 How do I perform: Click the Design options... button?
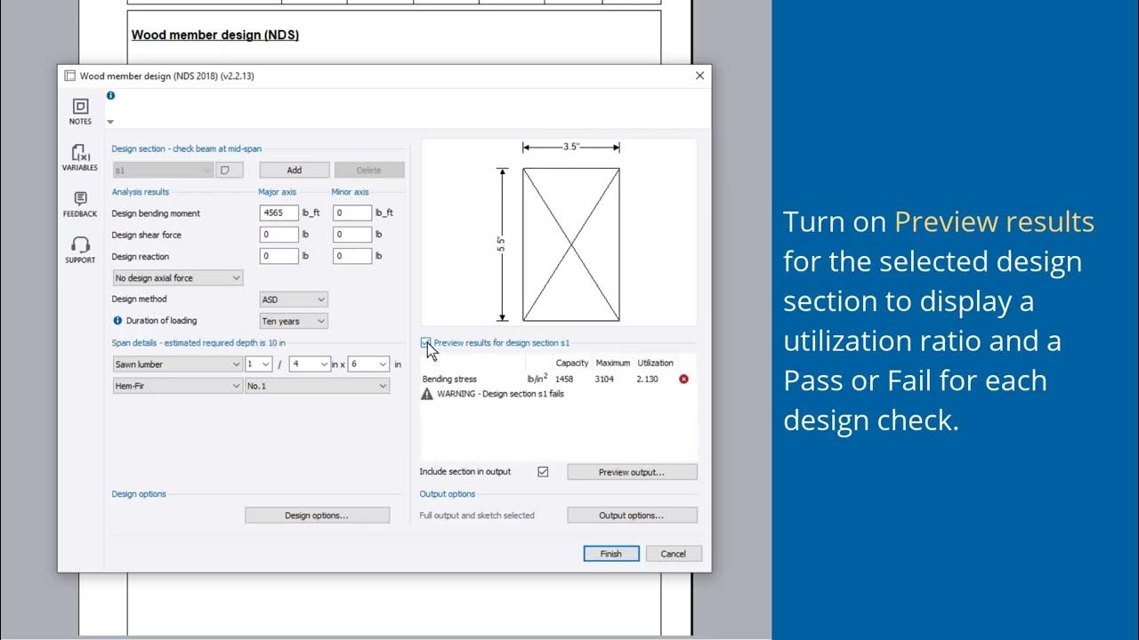coord(317,516)
